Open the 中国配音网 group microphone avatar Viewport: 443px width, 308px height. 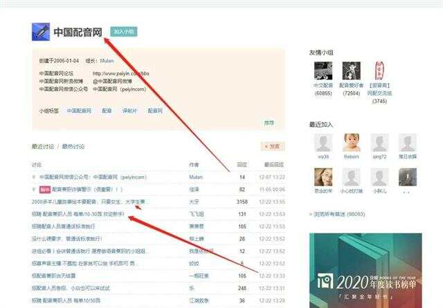coord(41,32)
